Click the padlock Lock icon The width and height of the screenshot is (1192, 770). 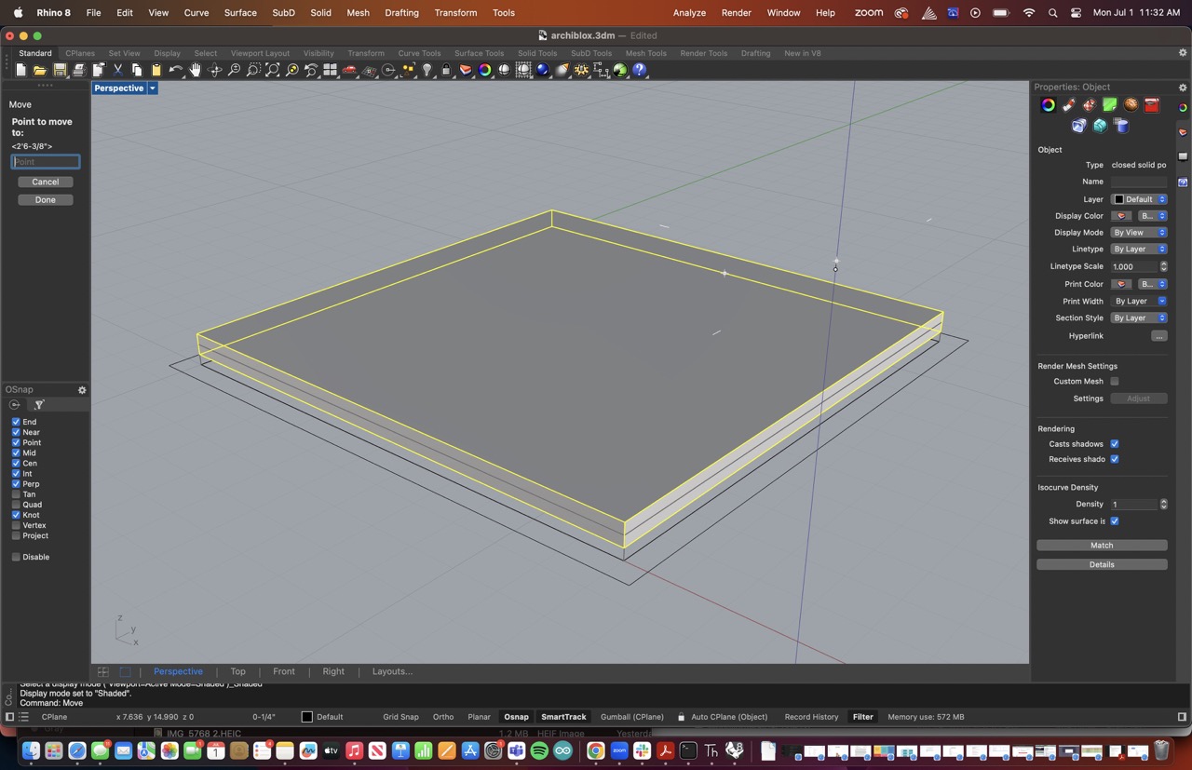(446, 70)
